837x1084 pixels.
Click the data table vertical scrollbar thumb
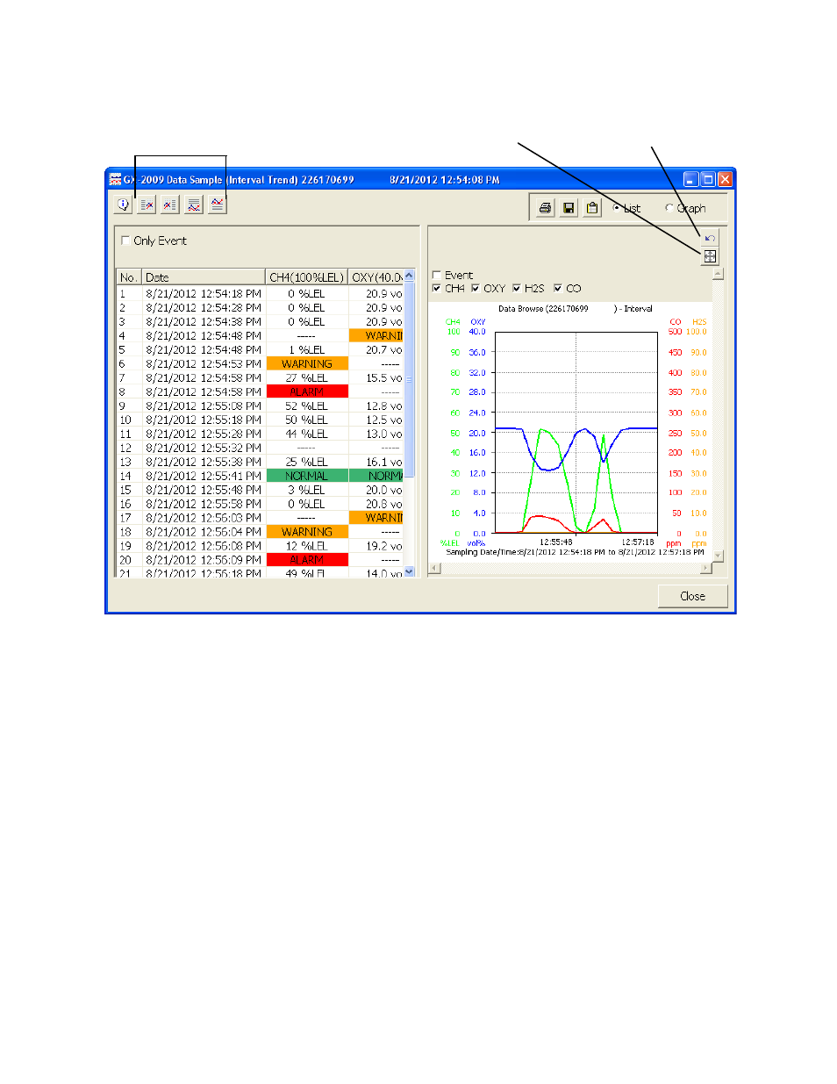(409, 379)
